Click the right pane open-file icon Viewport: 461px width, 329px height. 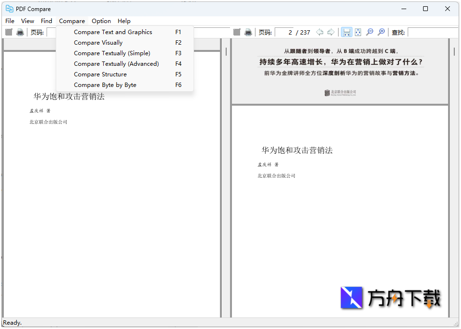pos(237,32)
